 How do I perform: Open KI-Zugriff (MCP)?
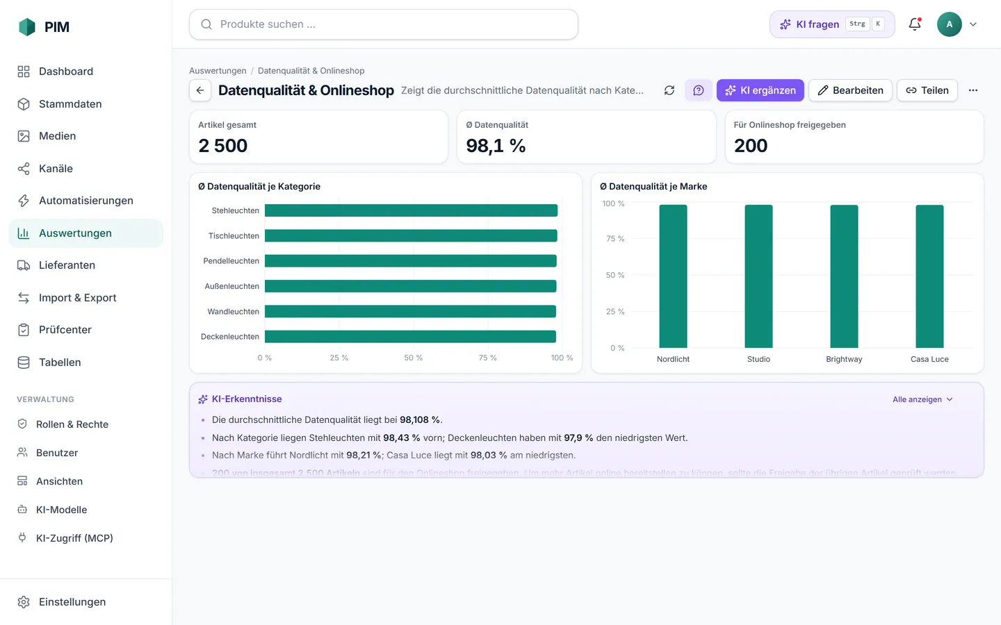(x=86, y=538)
